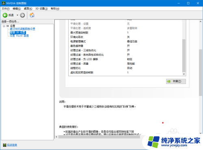Click the 典型的使用情形: heading

69,127
